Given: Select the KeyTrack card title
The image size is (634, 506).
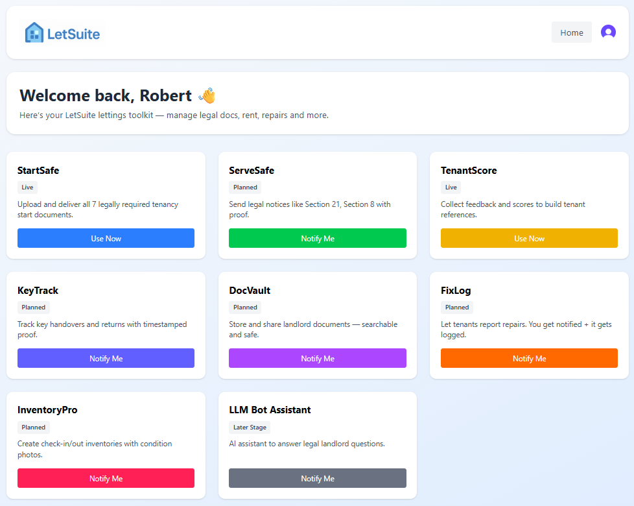Looking at the screenshot, I should coord(38,291).
